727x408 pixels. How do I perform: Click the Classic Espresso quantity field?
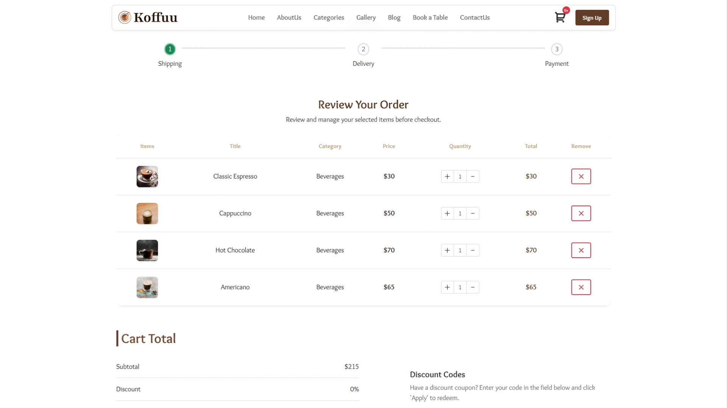[x=460, y=176]
